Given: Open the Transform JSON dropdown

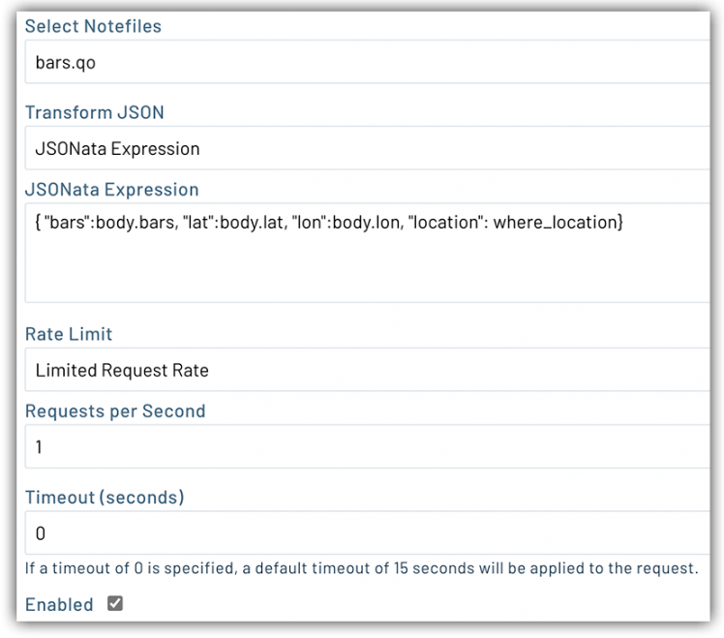Looking at the screenshot, I should click(x=368, y=149).
